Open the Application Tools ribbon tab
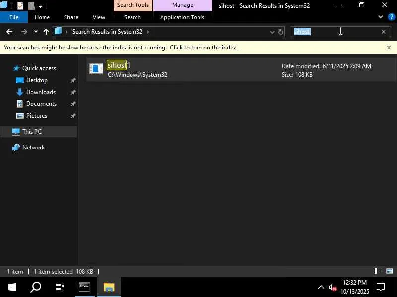The height and width of the screenshot is (297, 397). 182,17
